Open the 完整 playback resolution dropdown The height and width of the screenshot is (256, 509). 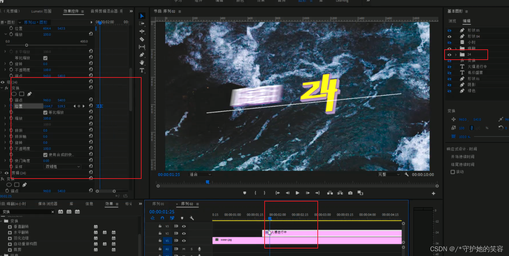coord(389,174)
